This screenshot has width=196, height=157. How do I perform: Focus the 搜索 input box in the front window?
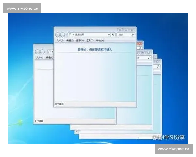124,34
